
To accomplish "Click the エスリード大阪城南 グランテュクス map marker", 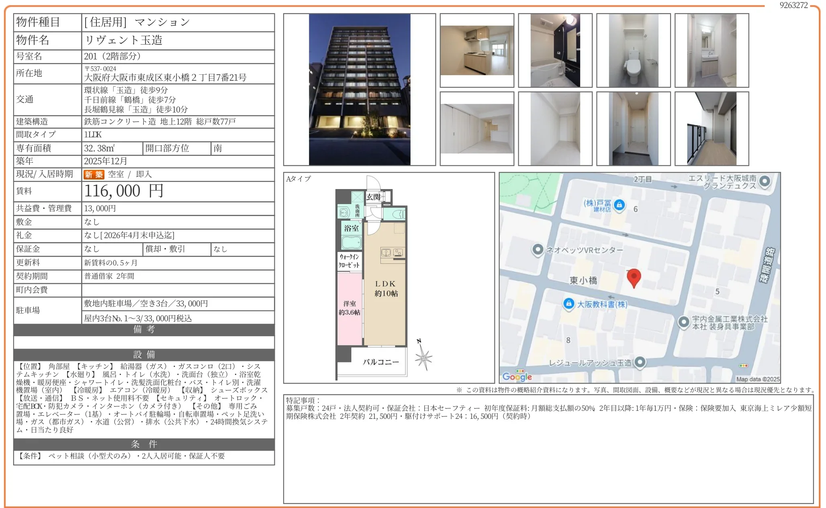I will 765,181.
